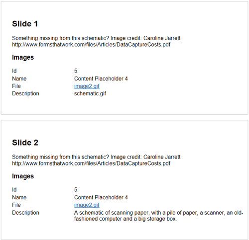The image size is (249, 240).
Task: Click the File label in Slide 1
Action: [x=16, y=86]
